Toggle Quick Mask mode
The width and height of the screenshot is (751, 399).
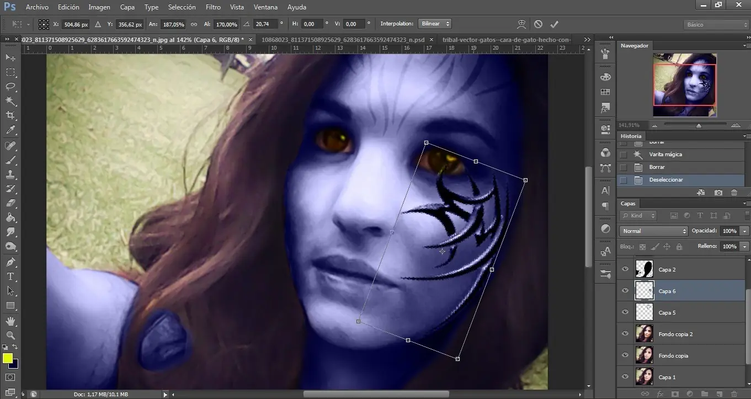10,377
